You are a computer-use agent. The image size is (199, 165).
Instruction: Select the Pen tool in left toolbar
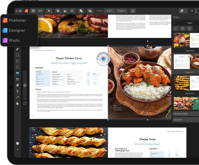coord(17,49)
